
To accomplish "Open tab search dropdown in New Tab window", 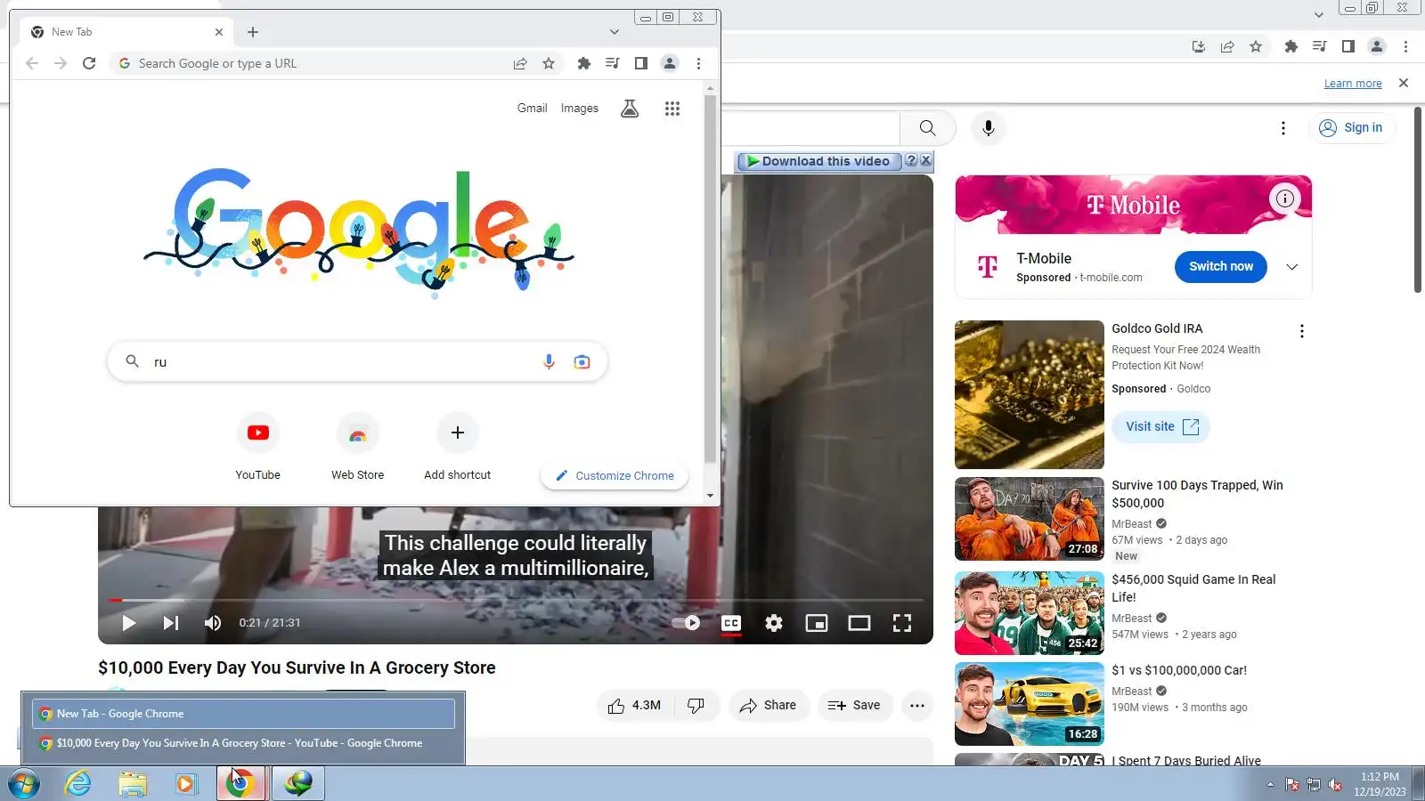I will (x=615, y=32).
